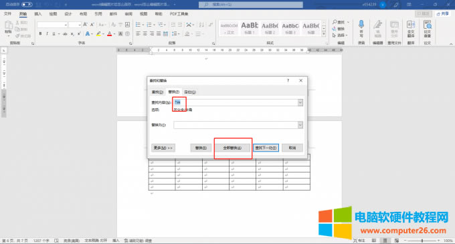Toggle the superscript formatting button

pos(79,34)
